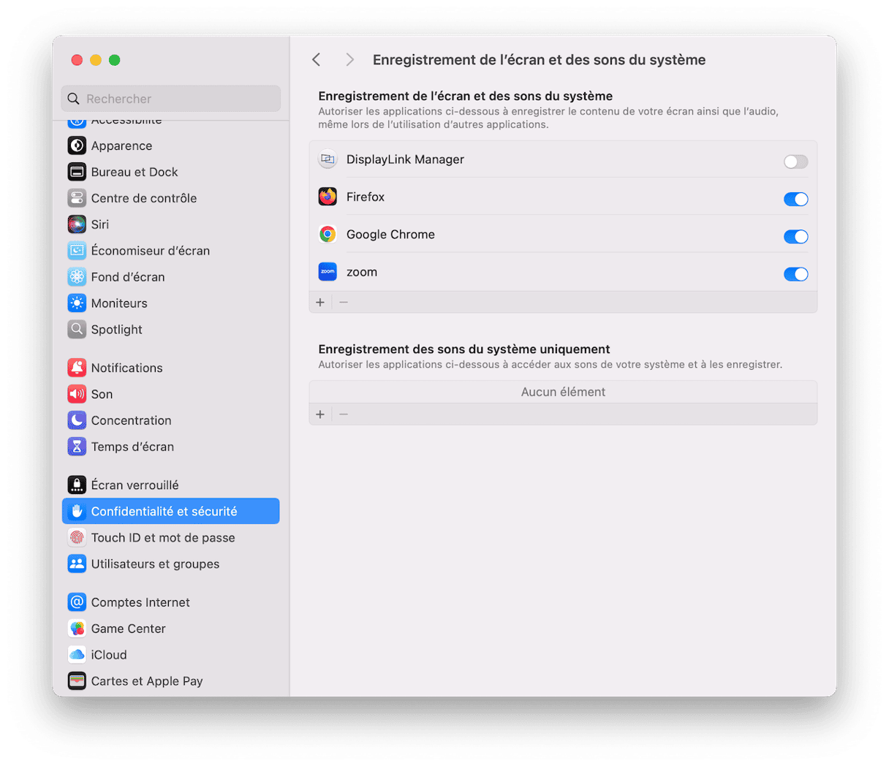Click the Touch ID fingerprint icon
889x766 pixels.
coord(77,537)
